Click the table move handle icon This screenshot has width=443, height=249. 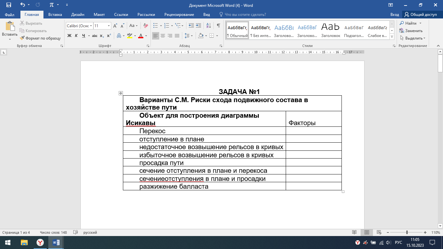121,93
